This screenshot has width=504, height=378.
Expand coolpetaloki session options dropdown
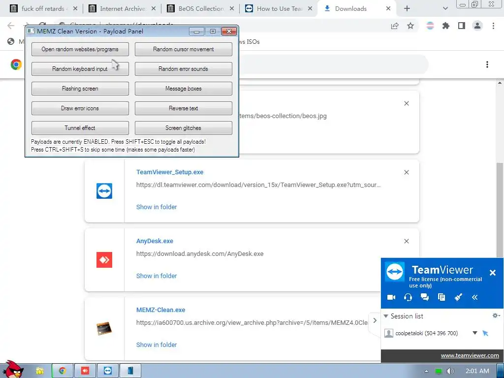475,333
